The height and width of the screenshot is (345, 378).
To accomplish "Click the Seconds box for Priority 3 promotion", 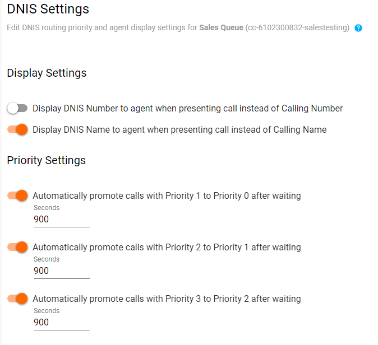I will pos(61,323).
